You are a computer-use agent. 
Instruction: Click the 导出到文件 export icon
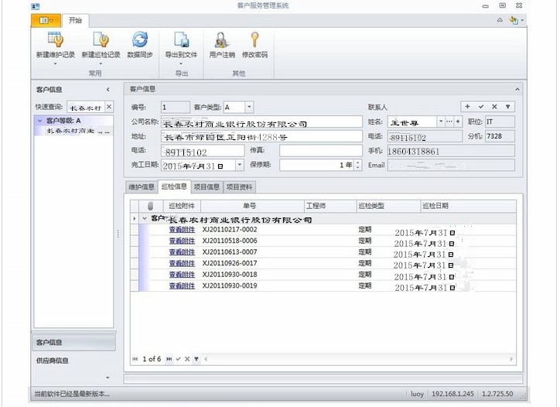coord(181,39)
